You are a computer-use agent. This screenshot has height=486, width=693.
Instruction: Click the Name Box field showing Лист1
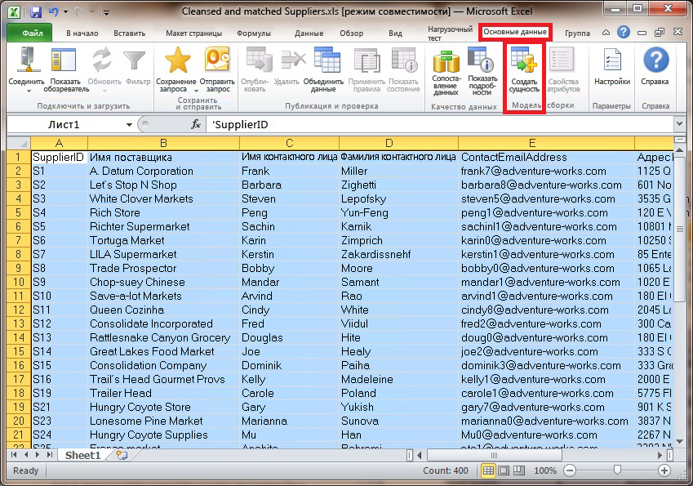pyautogui.click(x=64, y=125)
